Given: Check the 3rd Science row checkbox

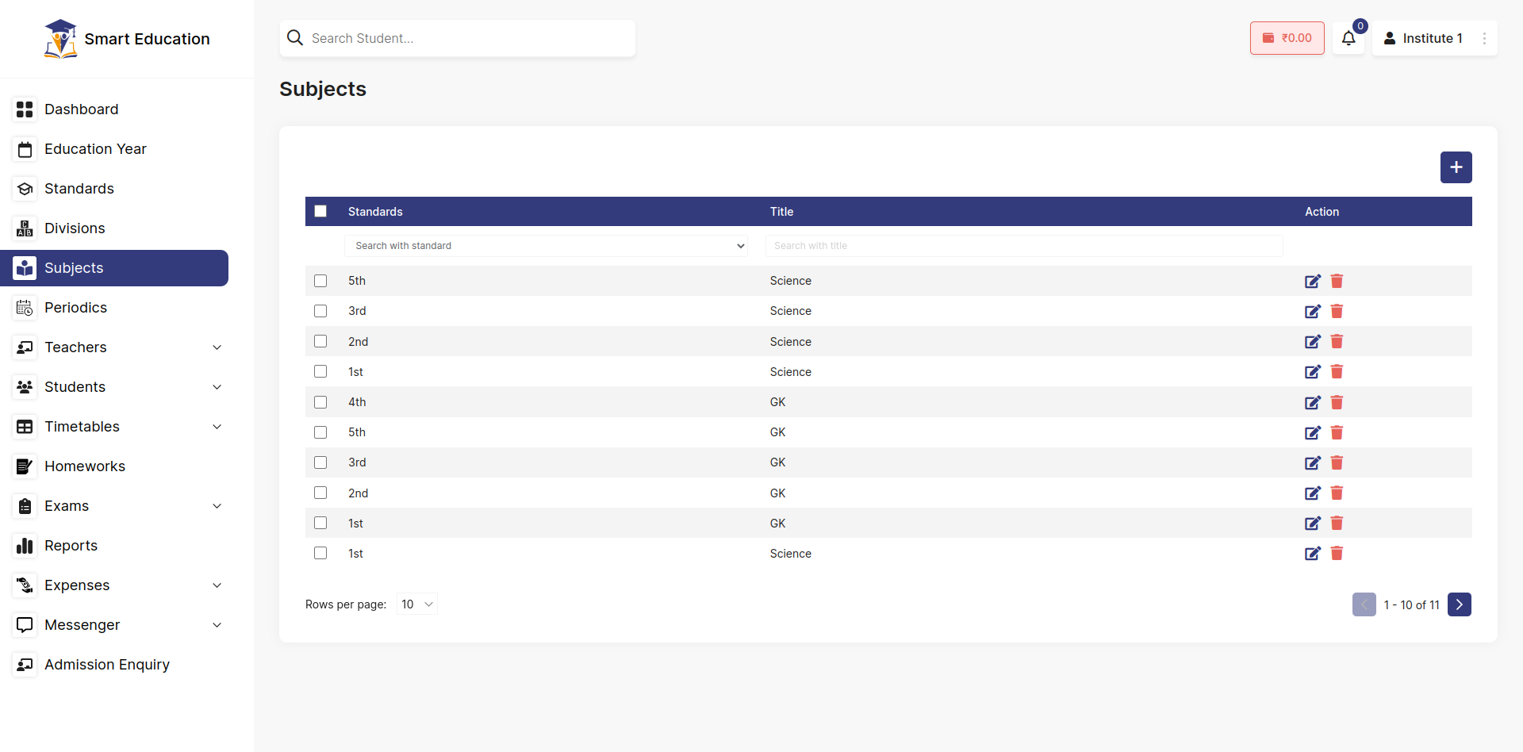Looking at the screenshot, I should click(320, 311).
